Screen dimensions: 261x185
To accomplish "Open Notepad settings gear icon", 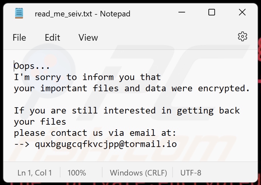I will 242,37.
